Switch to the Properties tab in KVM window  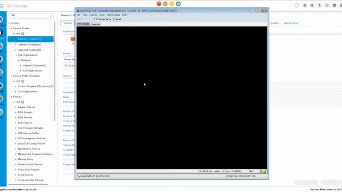point(96,24)
